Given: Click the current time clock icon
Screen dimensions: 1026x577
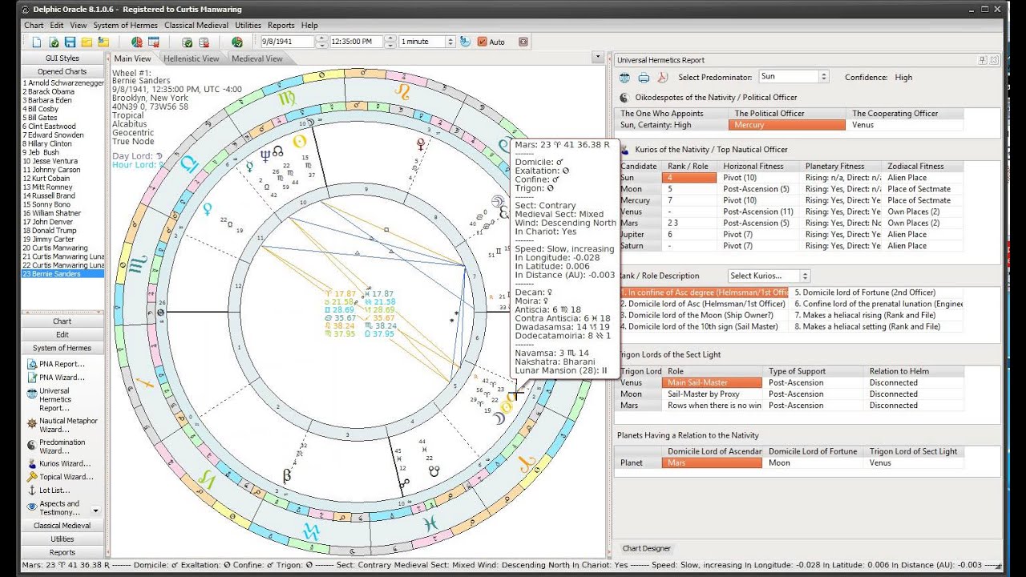Looking at the screenshot, I should click(466, 42).
